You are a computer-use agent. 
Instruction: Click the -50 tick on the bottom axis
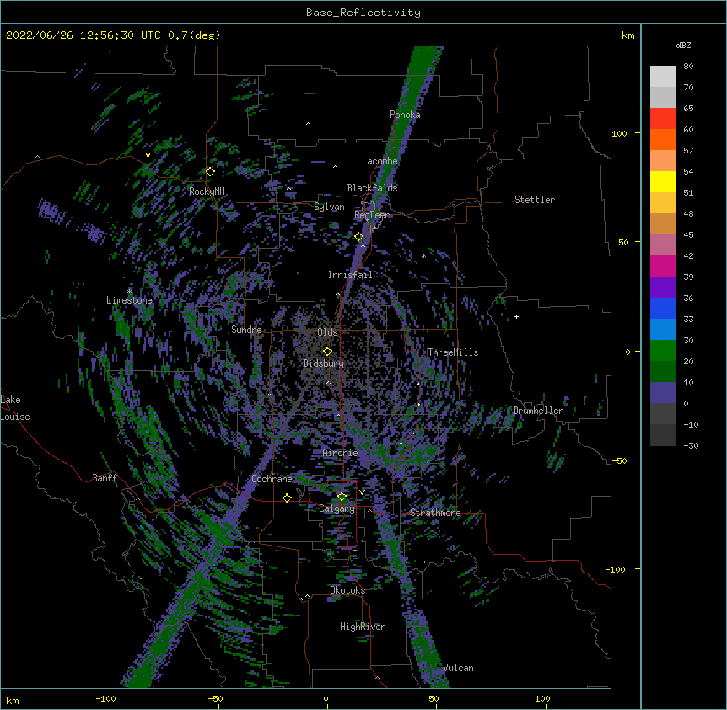(x=215, y=699)
